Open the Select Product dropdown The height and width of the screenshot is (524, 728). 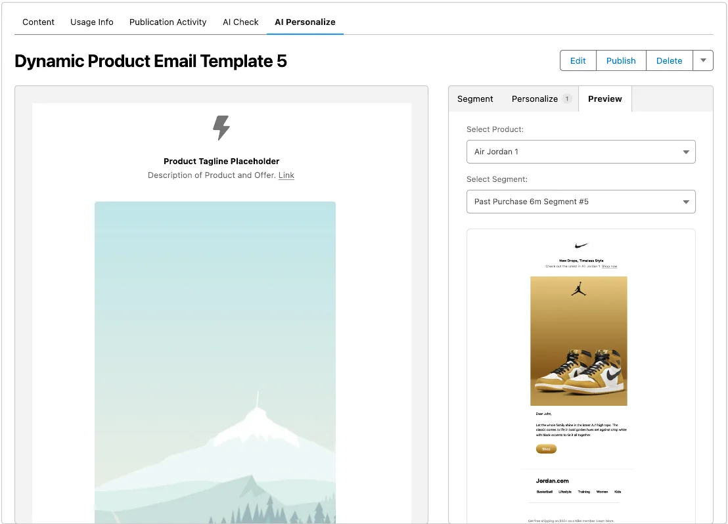point(581,152)
